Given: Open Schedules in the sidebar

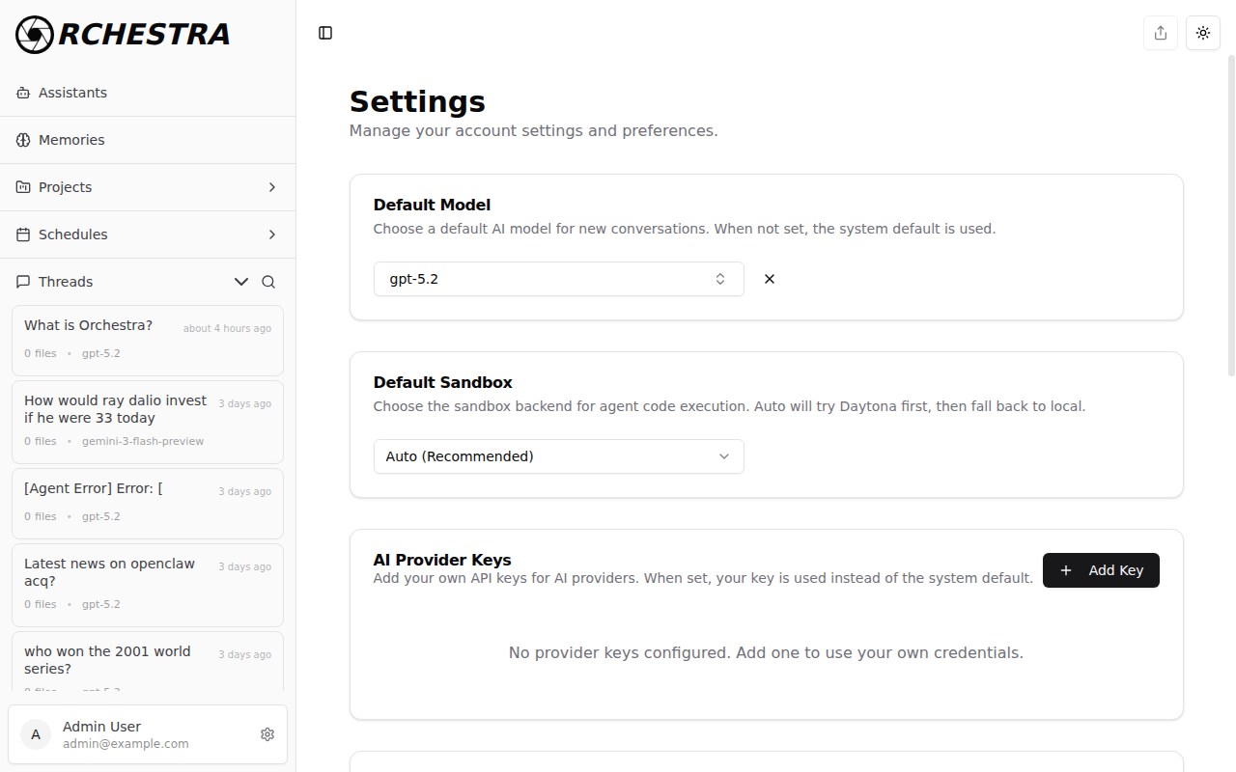Looking at the screenshot, I should pos(148,234).
